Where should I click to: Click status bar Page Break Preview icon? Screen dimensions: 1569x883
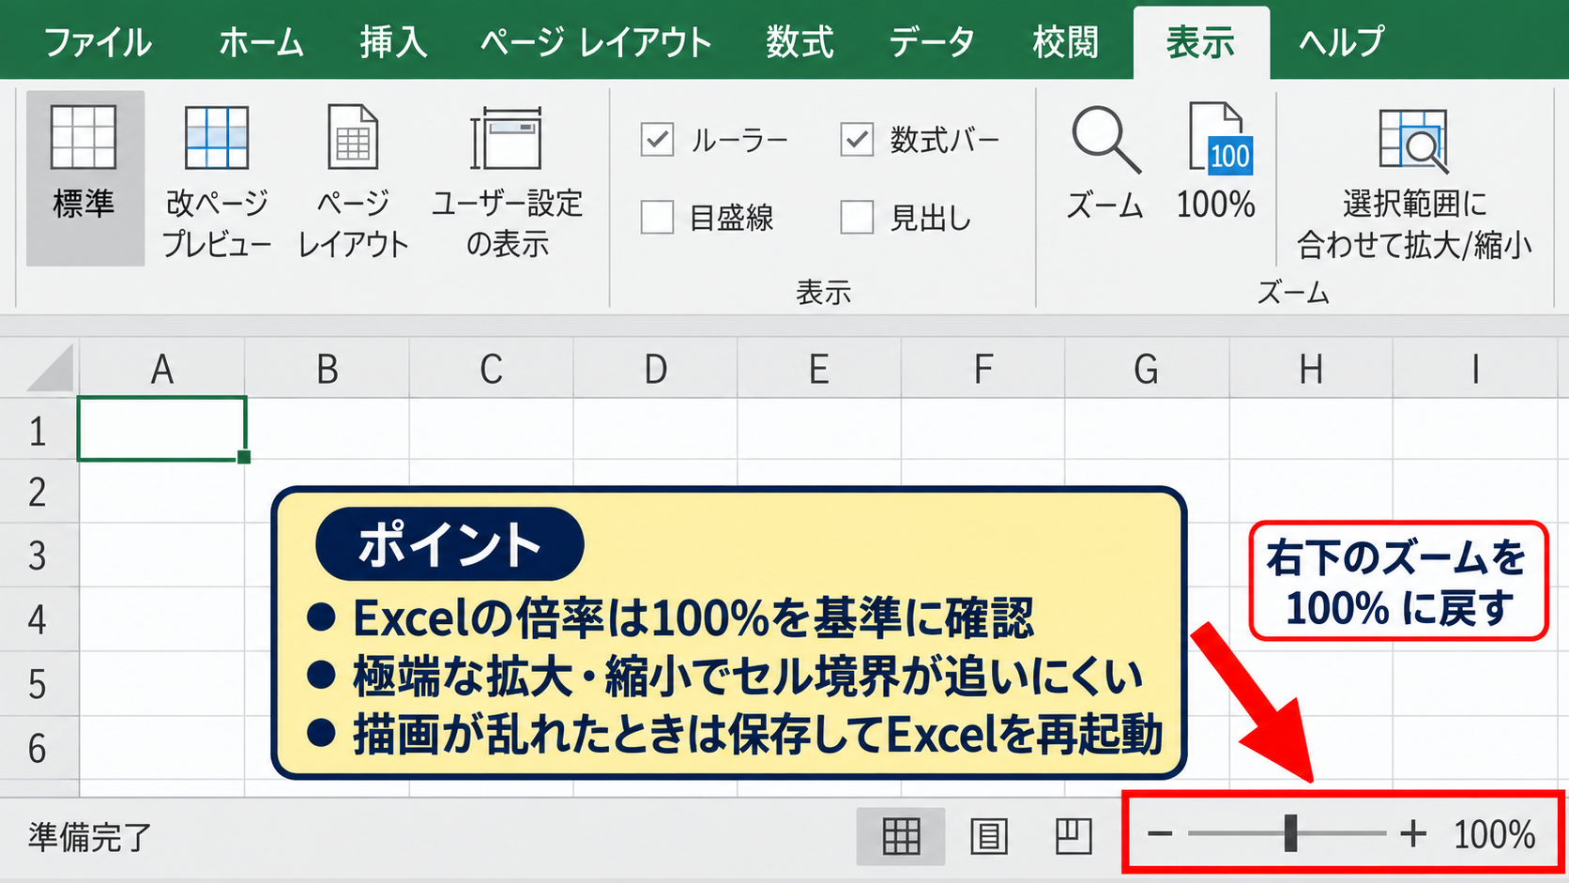coord(1074,835)
